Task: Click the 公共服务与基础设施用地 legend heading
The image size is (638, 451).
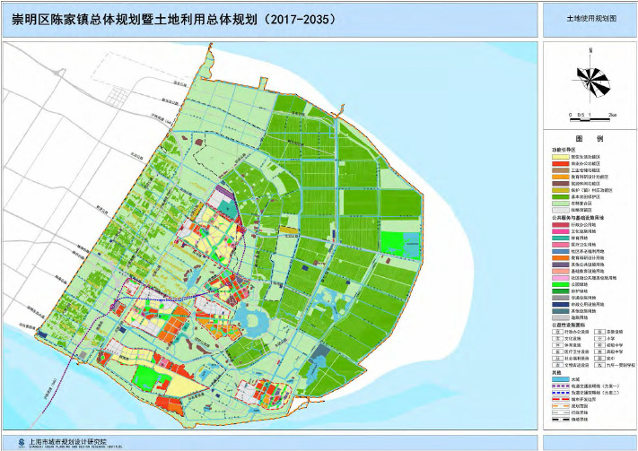Action: 578,218
